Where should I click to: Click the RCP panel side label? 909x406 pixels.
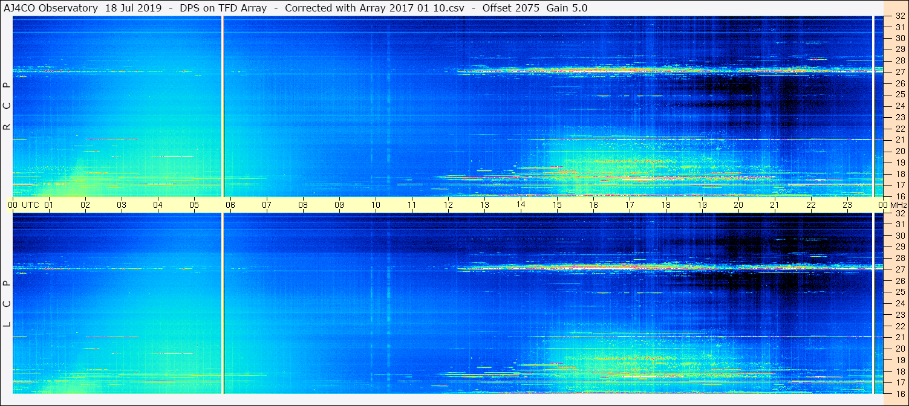[7, 106]
